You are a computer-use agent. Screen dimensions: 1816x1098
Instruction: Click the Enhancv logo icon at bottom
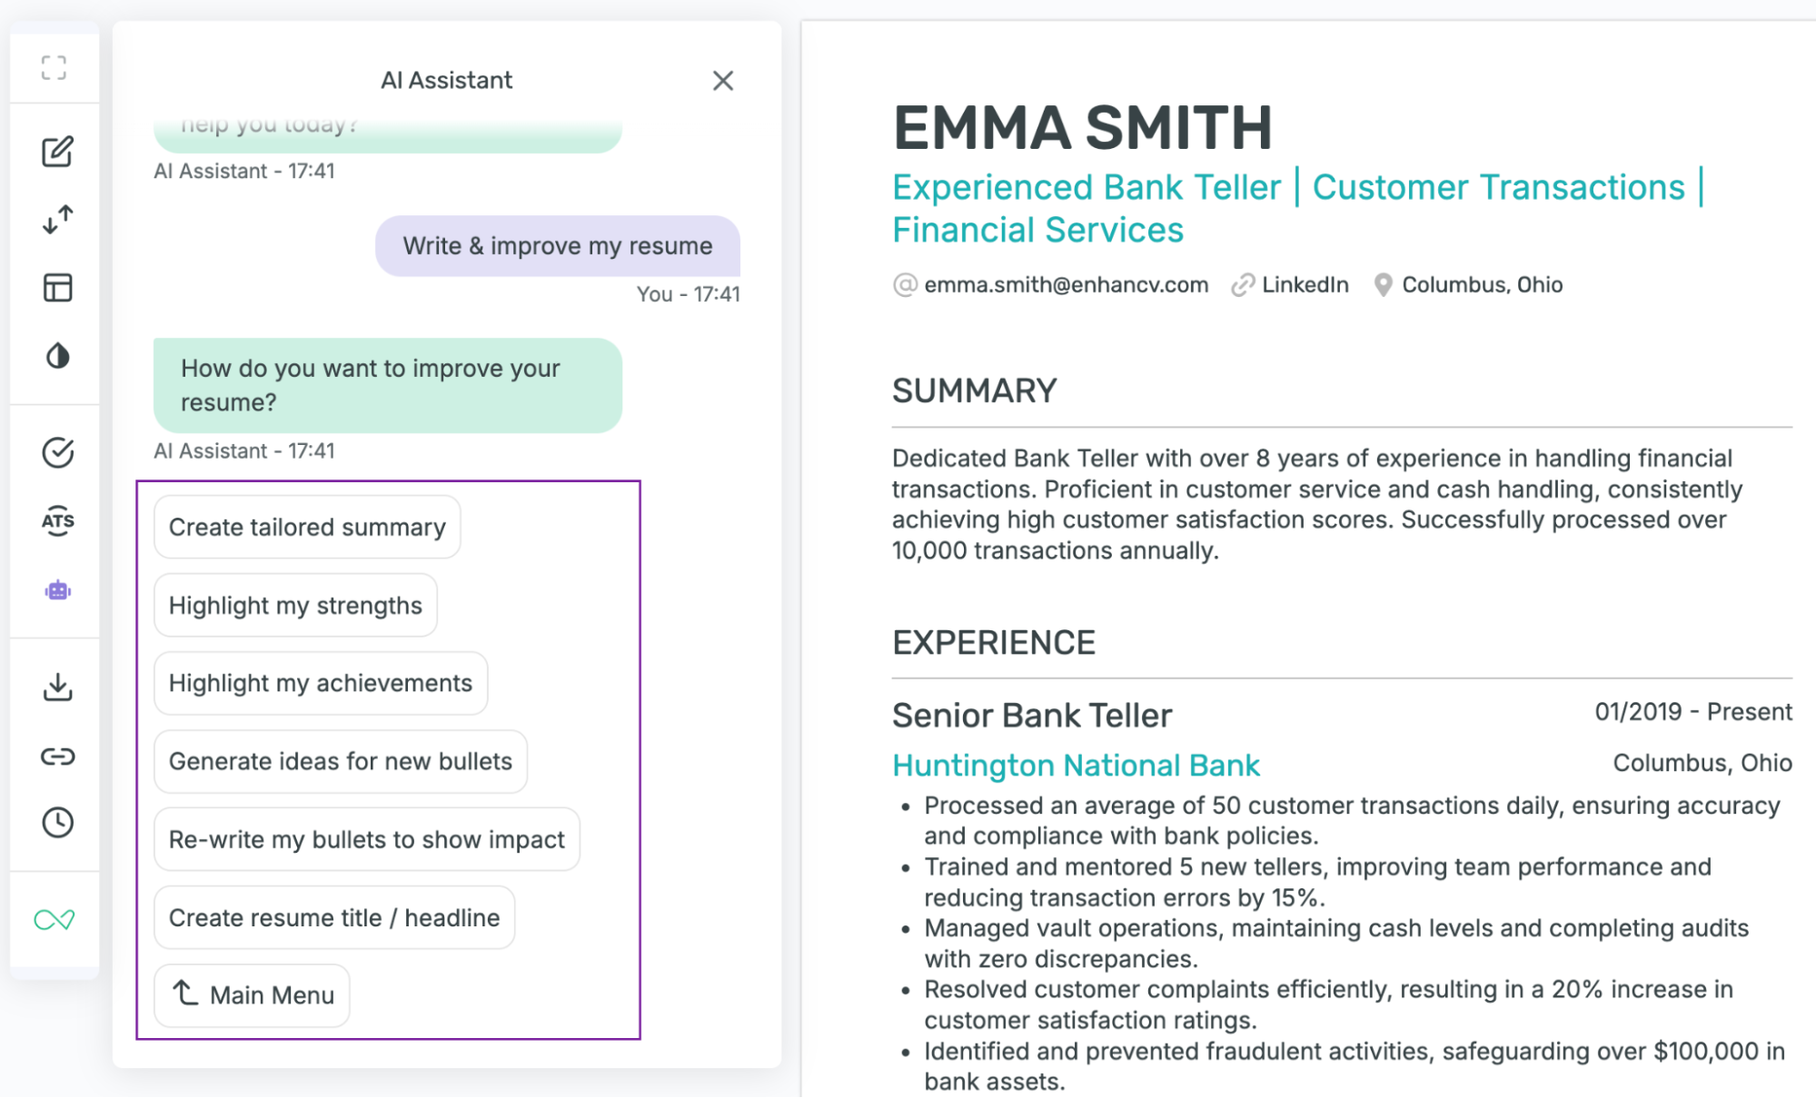pos(55,920)
